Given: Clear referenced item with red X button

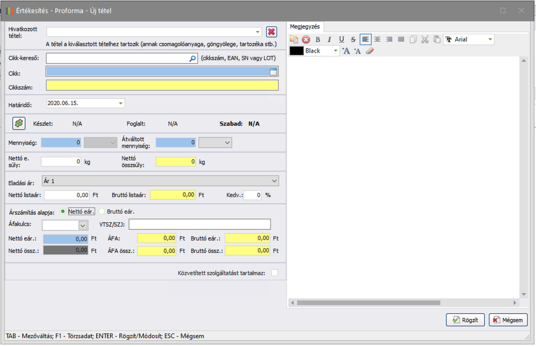Looking at the screenshot, I should (272, 32).
